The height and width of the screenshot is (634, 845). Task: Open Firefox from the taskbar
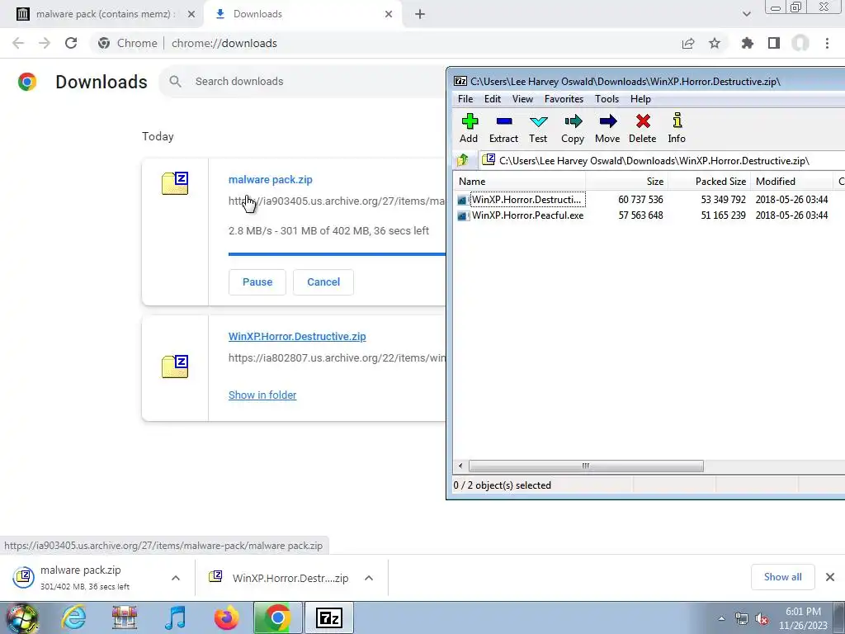pos(226,617)
